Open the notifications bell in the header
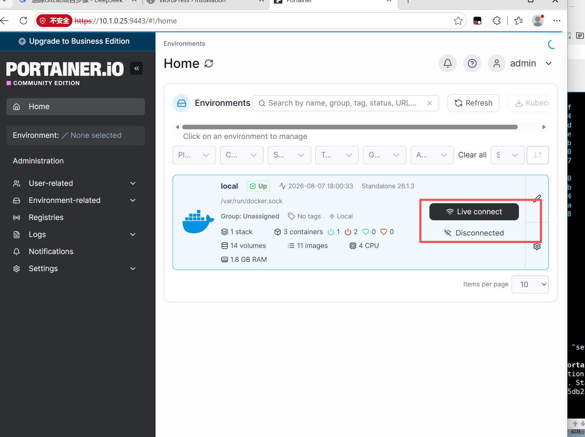 point(448,64)
